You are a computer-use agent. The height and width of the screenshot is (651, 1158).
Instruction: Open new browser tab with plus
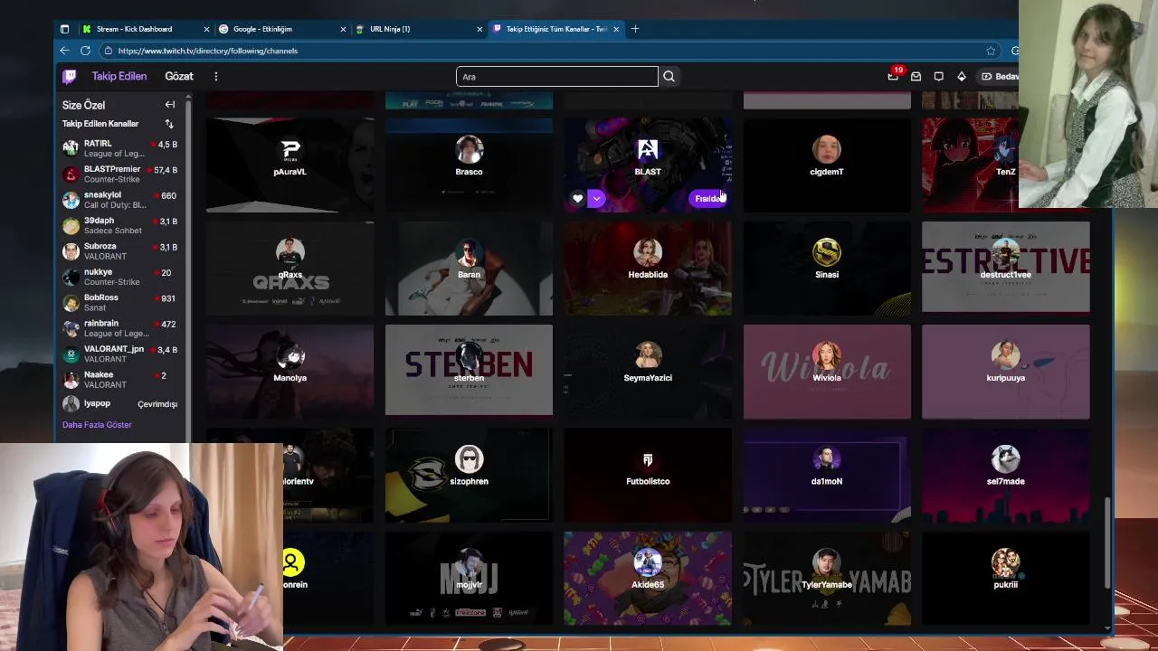point(635,29)
